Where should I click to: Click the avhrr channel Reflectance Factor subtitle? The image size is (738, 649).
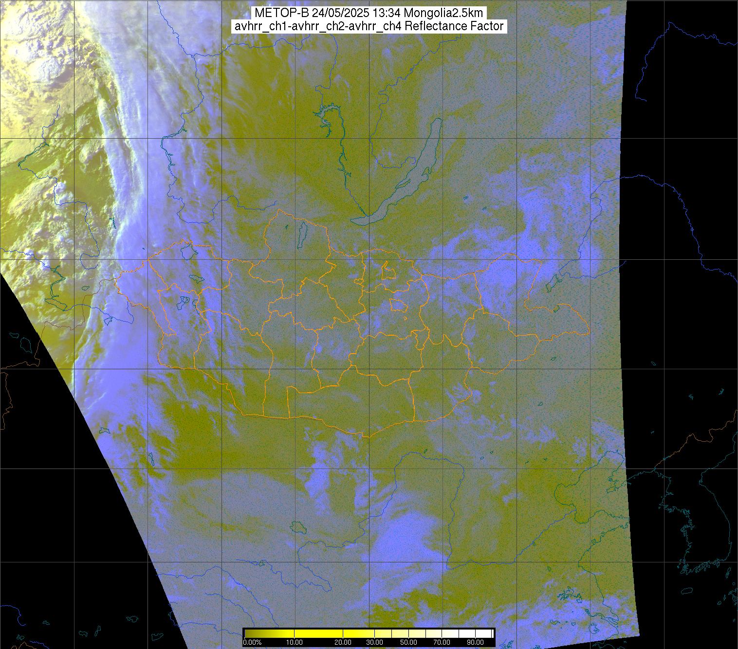tap(369, 26)
